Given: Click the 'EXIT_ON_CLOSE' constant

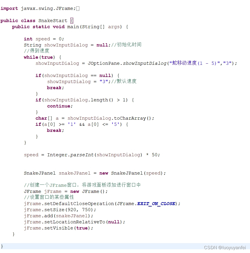Looking at the screenshot, I should coord(156,204).
